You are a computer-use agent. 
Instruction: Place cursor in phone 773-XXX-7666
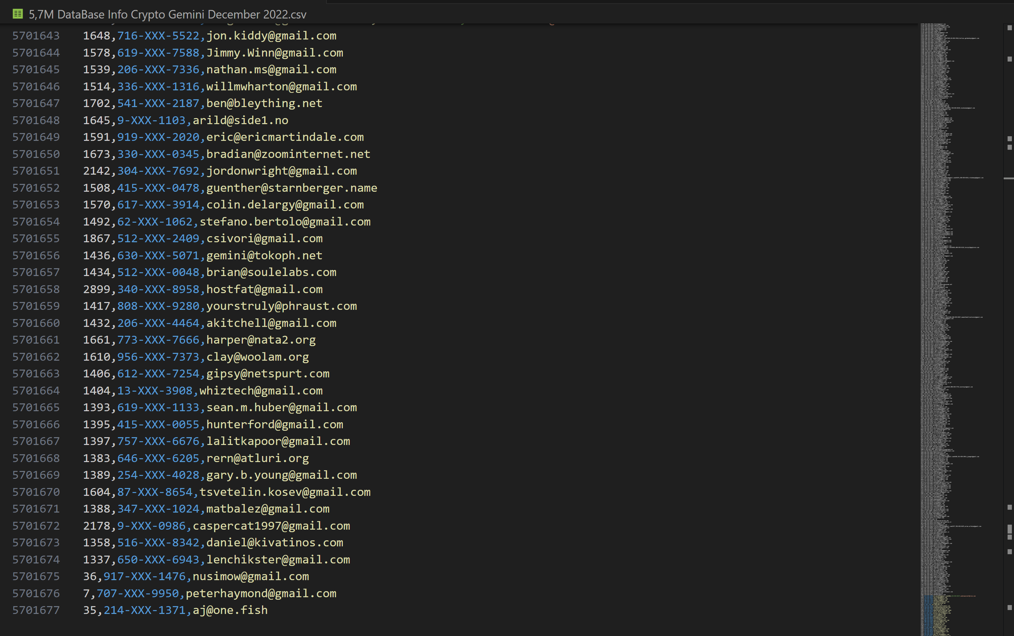click(x=158, y=340)
